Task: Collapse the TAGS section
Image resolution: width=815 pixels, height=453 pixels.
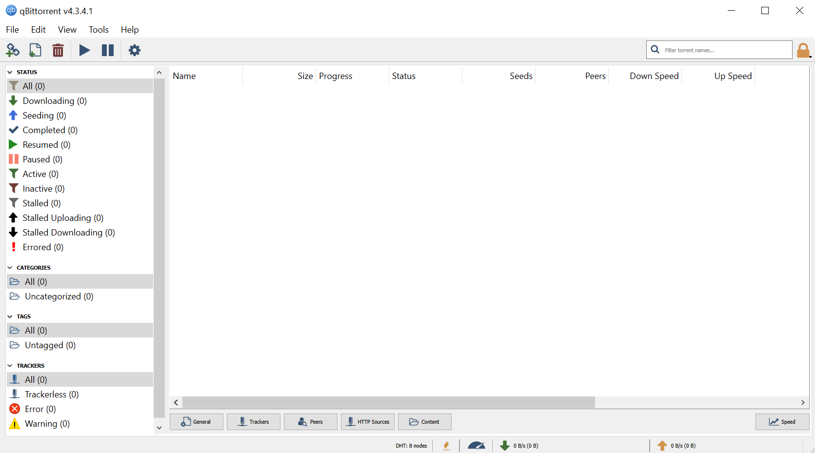Action: 10,316
